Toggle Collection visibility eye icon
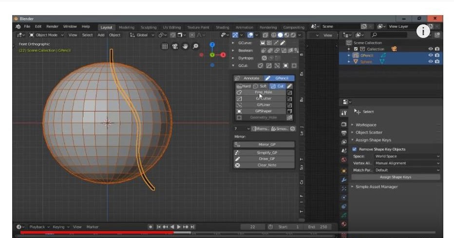The image size is (454, 238). click(431, 49)
